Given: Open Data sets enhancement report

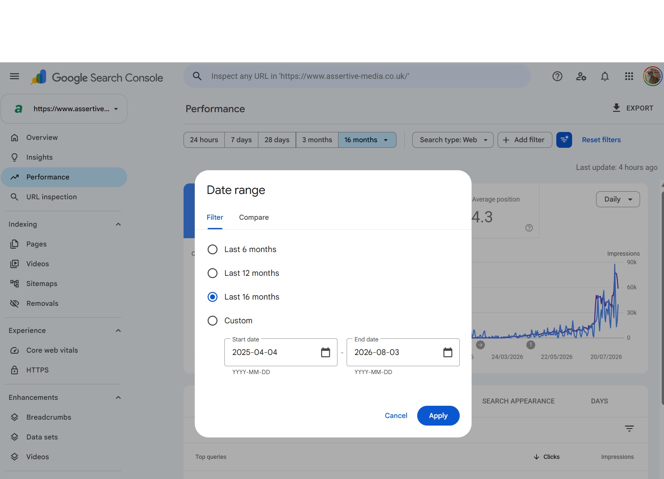Looking at the screenshot, I should coord(64,437).
